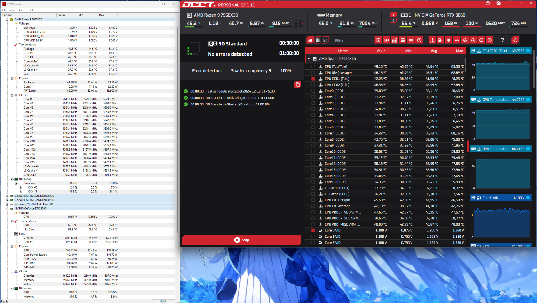The width and height of the screenshot is (537, 303).
Task: Switch OCCT monitoring to table view
Action: (x=318, y=40)
